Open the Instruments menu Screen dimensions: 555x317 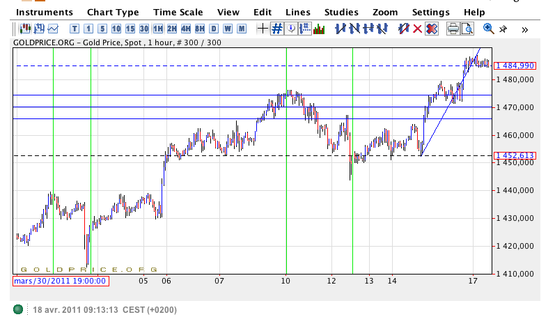click(45, 12)
